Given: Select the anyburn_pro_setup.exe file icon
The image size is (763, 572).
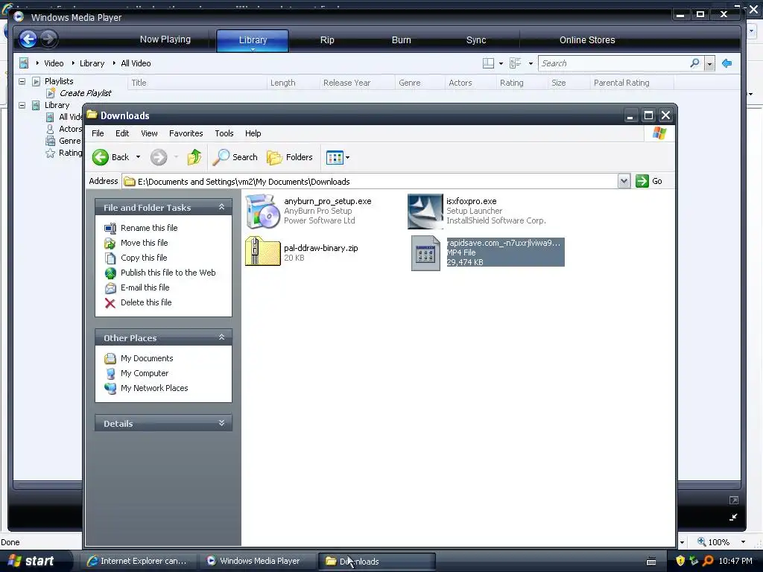Looking at the screenshot, I should [x=263, y=211].
